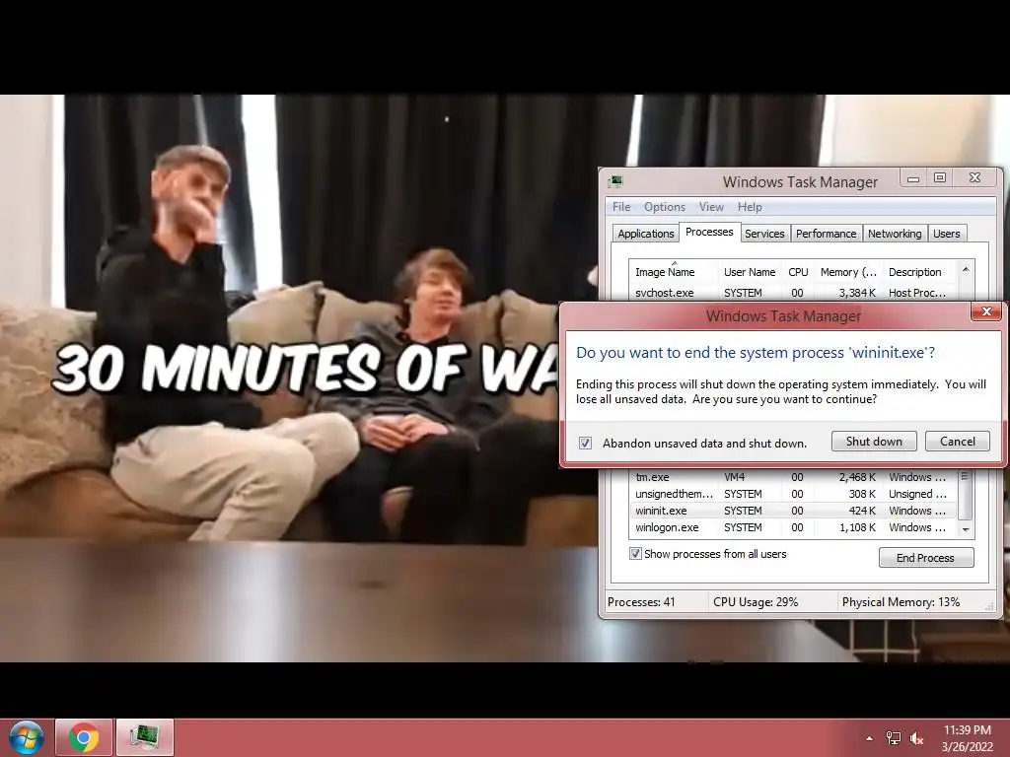Image resolution: width=1010 pixels, height=757 pixels.
Task: Sort by User Name column header
Action: 750,272
